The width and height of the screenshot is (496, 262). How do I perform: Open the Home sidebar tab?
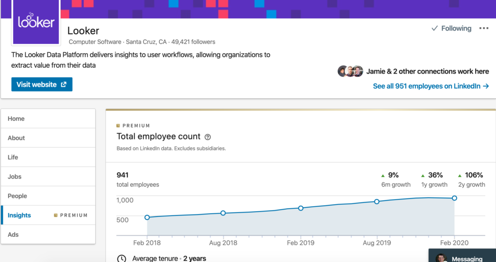click(x=48, y=119)
